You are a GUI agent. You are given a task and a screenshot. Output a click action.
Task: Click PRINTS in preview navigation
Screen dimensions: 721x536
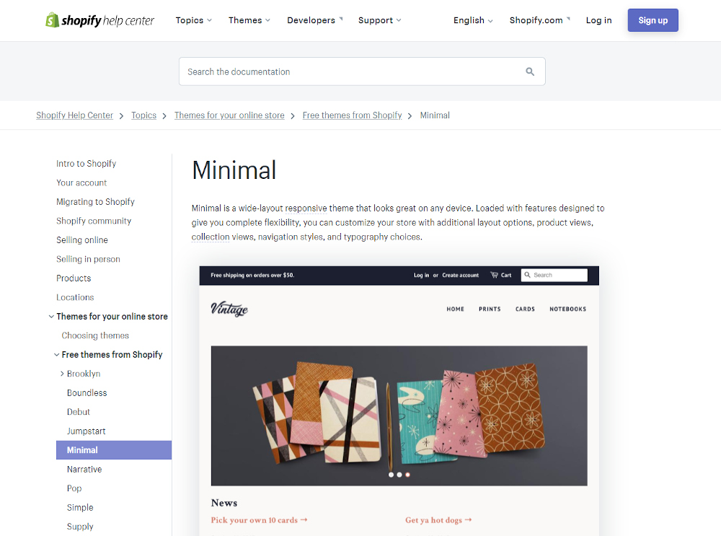click(x=490, y=309)
